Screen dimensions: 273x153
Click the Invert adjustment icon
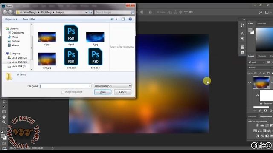(258, 136)
